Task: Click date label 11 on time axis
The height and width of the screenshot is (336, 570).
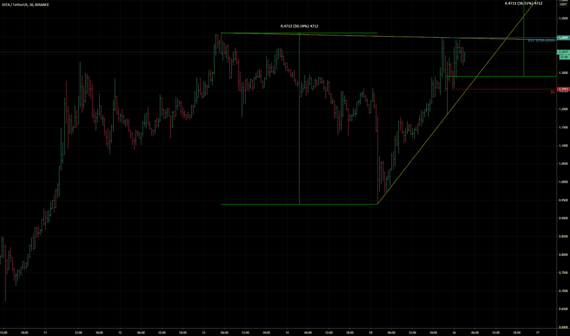Action: click(x=45, y=332)
